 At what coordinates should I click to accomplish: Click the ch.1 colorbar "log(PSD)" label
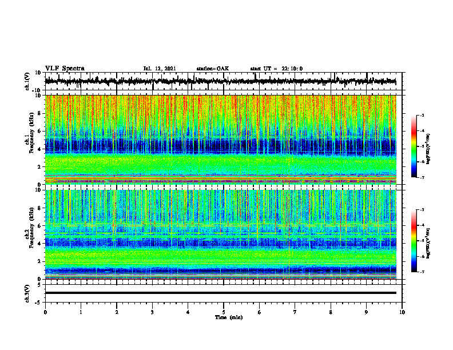[428, 149]
